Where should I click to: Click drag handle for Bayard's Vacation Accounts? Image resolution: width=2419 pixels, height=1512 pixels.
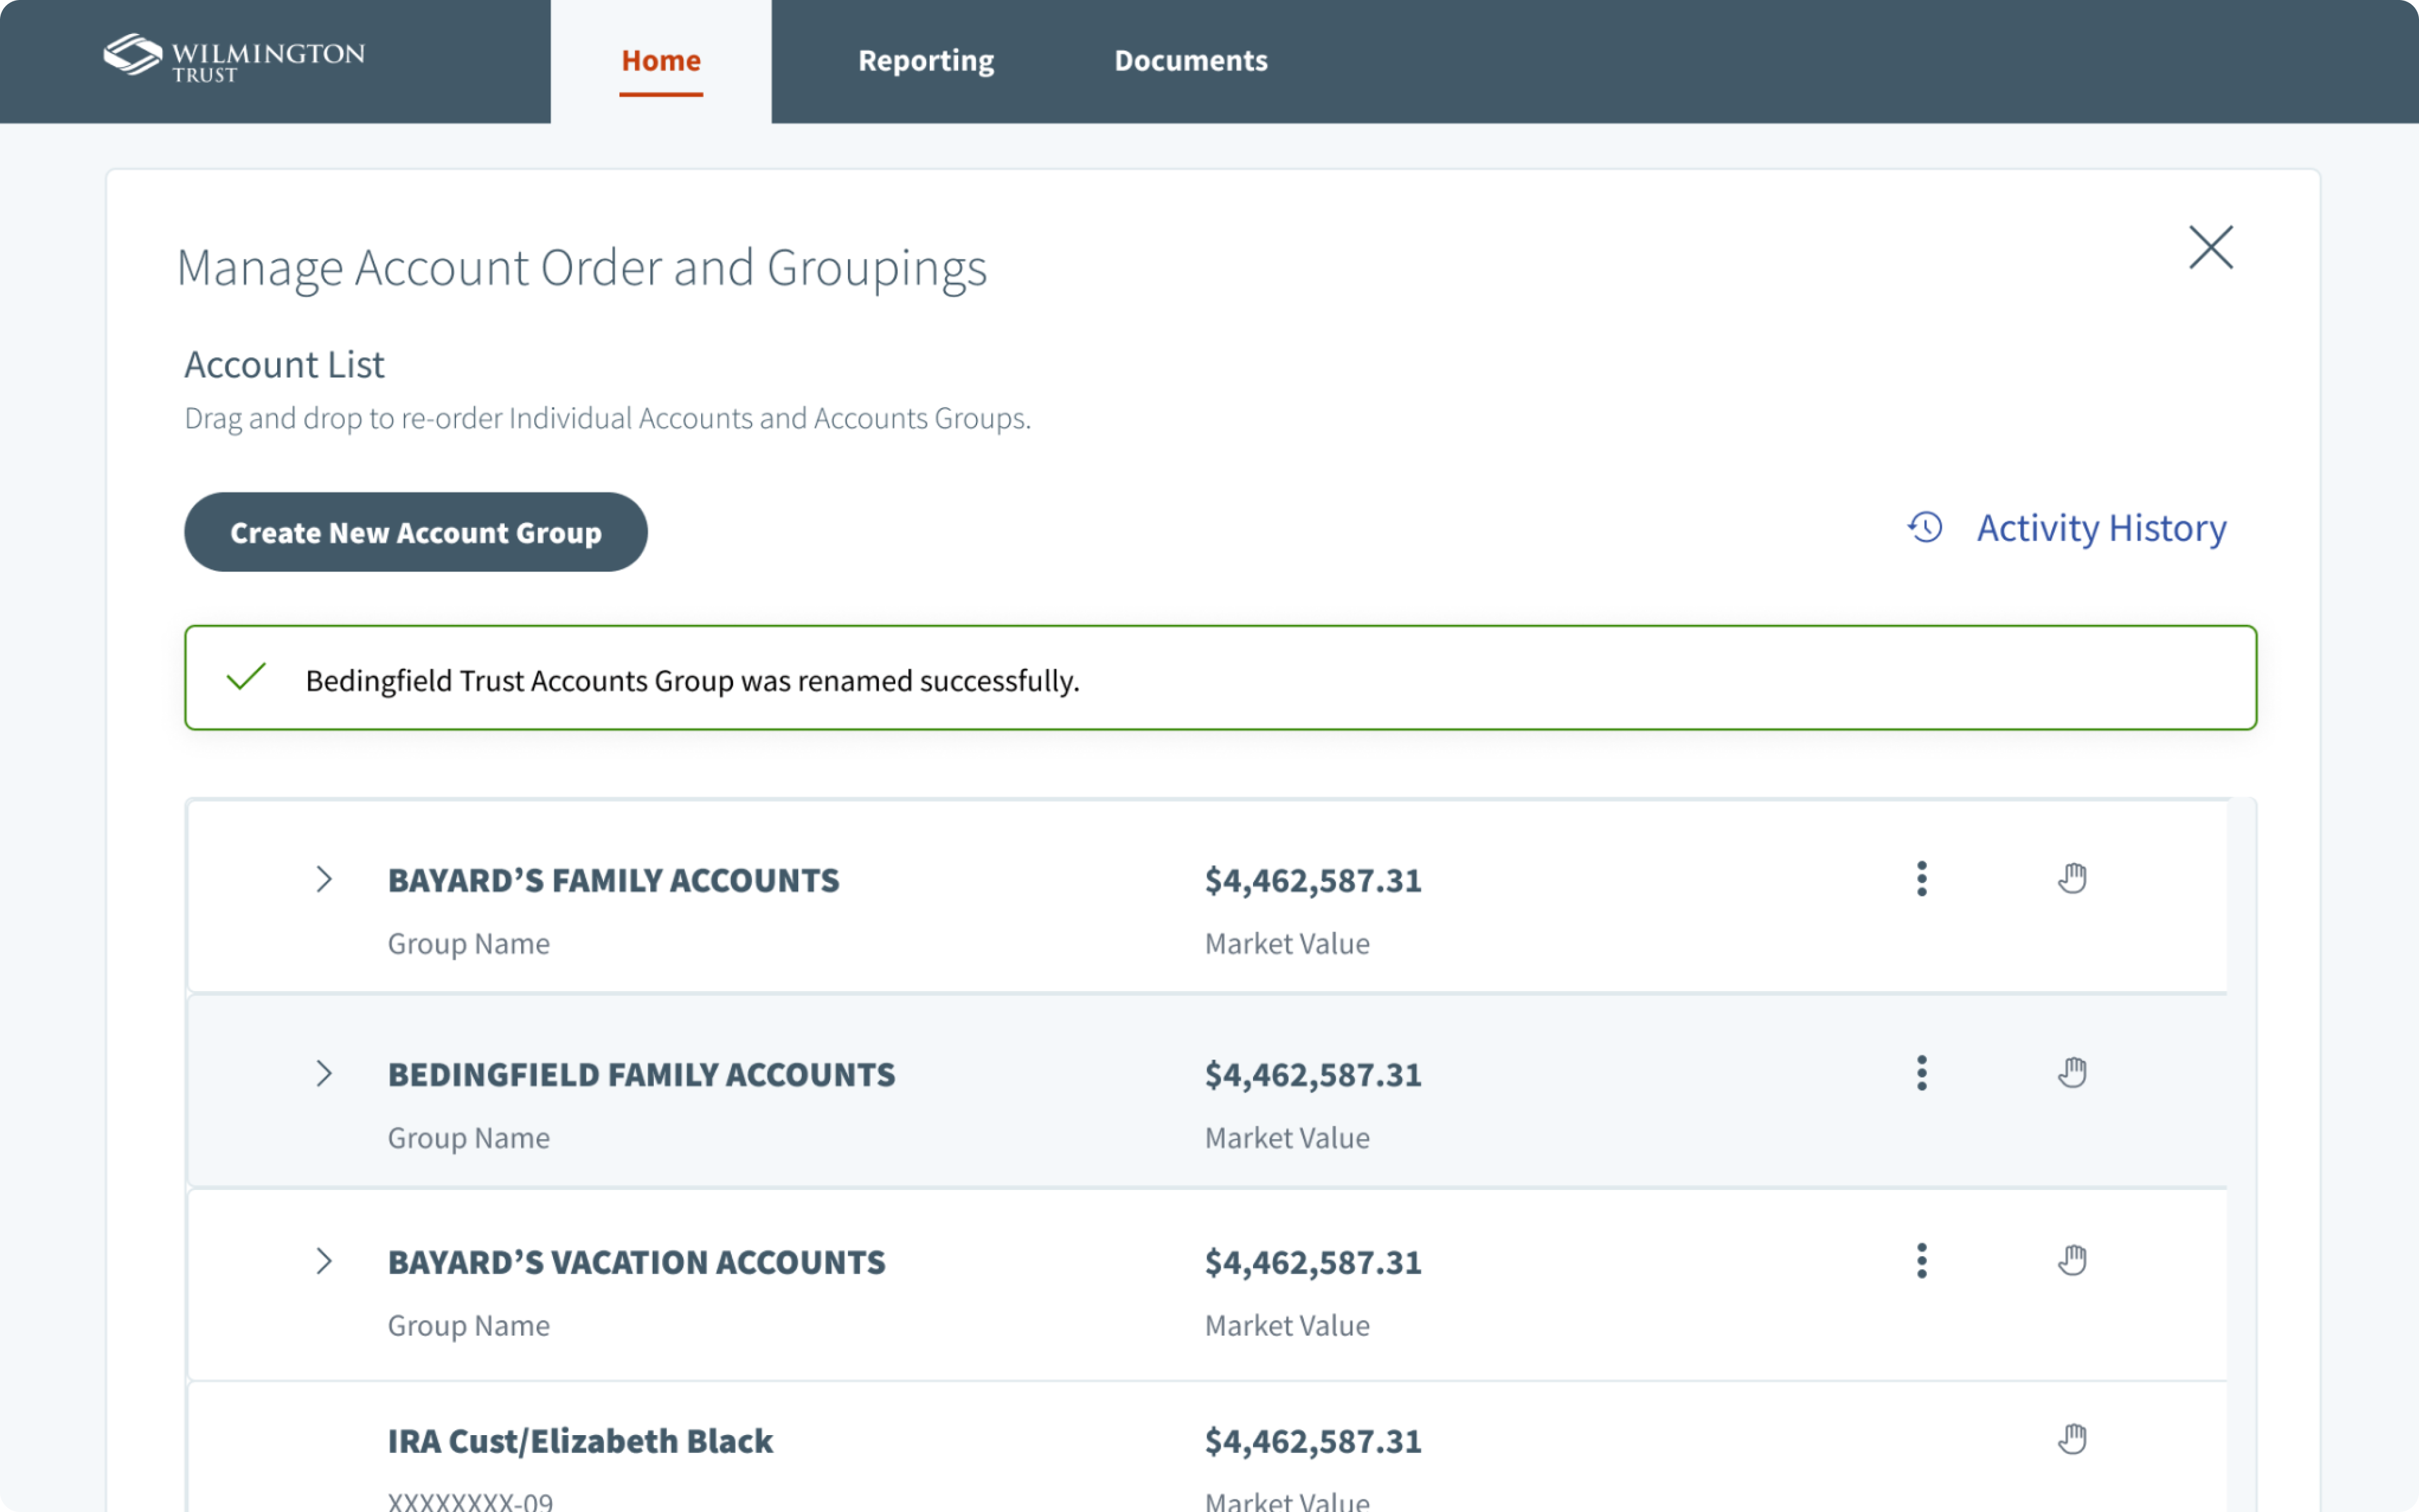(2072, 1260)
